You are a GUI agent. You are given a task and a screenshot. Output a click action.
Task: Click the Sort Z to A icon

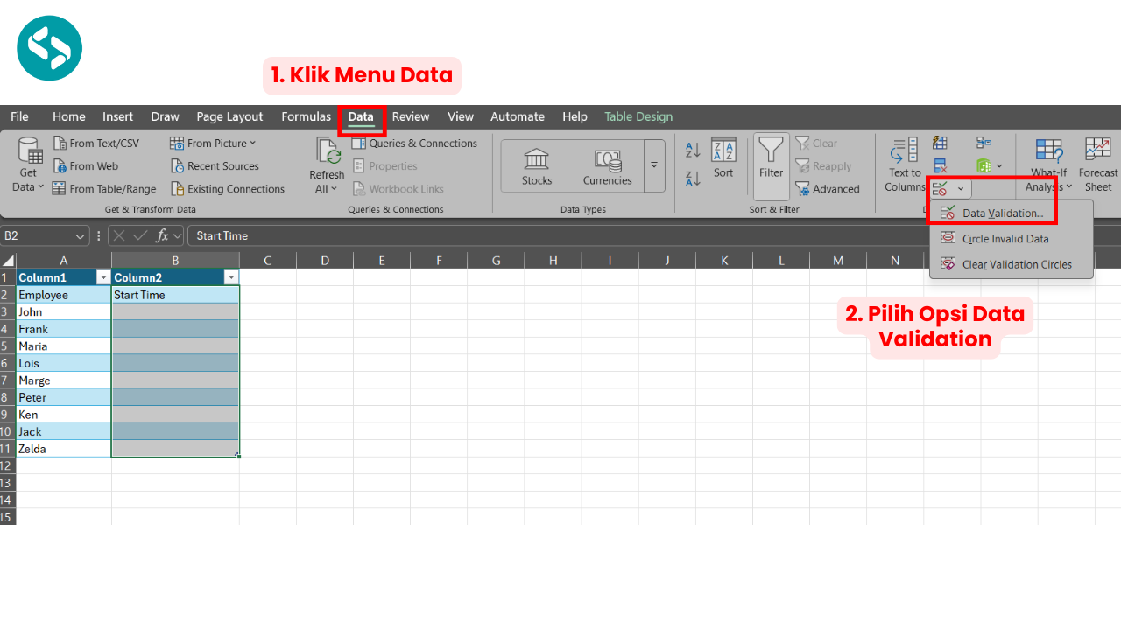[x=692, y=178]
